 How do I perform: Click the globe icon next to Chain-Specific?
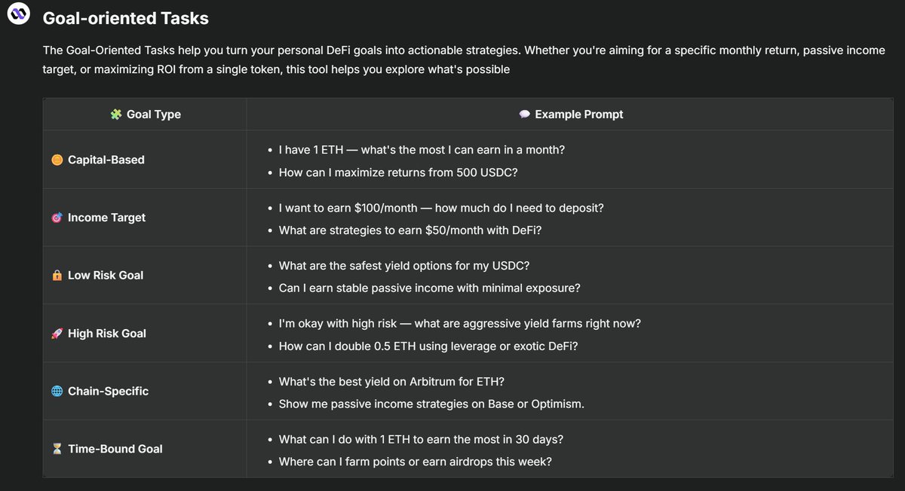tap(57, 392)
